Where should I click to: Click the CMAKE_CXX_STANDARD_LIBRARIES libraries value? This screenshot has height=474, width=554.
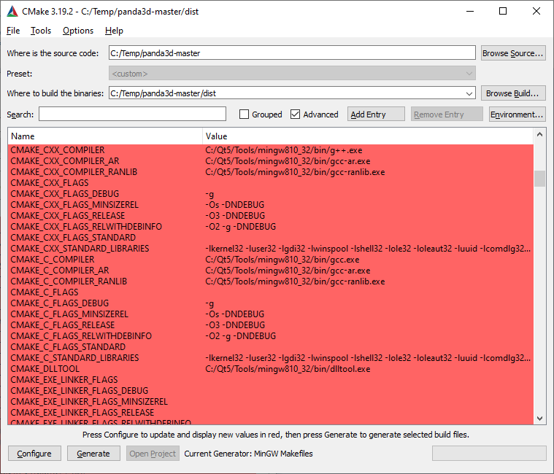point(368,249)
